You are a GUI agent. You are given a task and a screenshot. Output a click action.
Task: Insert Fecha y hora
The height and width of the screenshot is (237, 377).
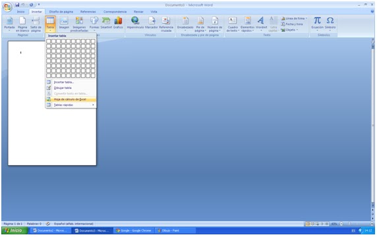(x=291, y=24)
